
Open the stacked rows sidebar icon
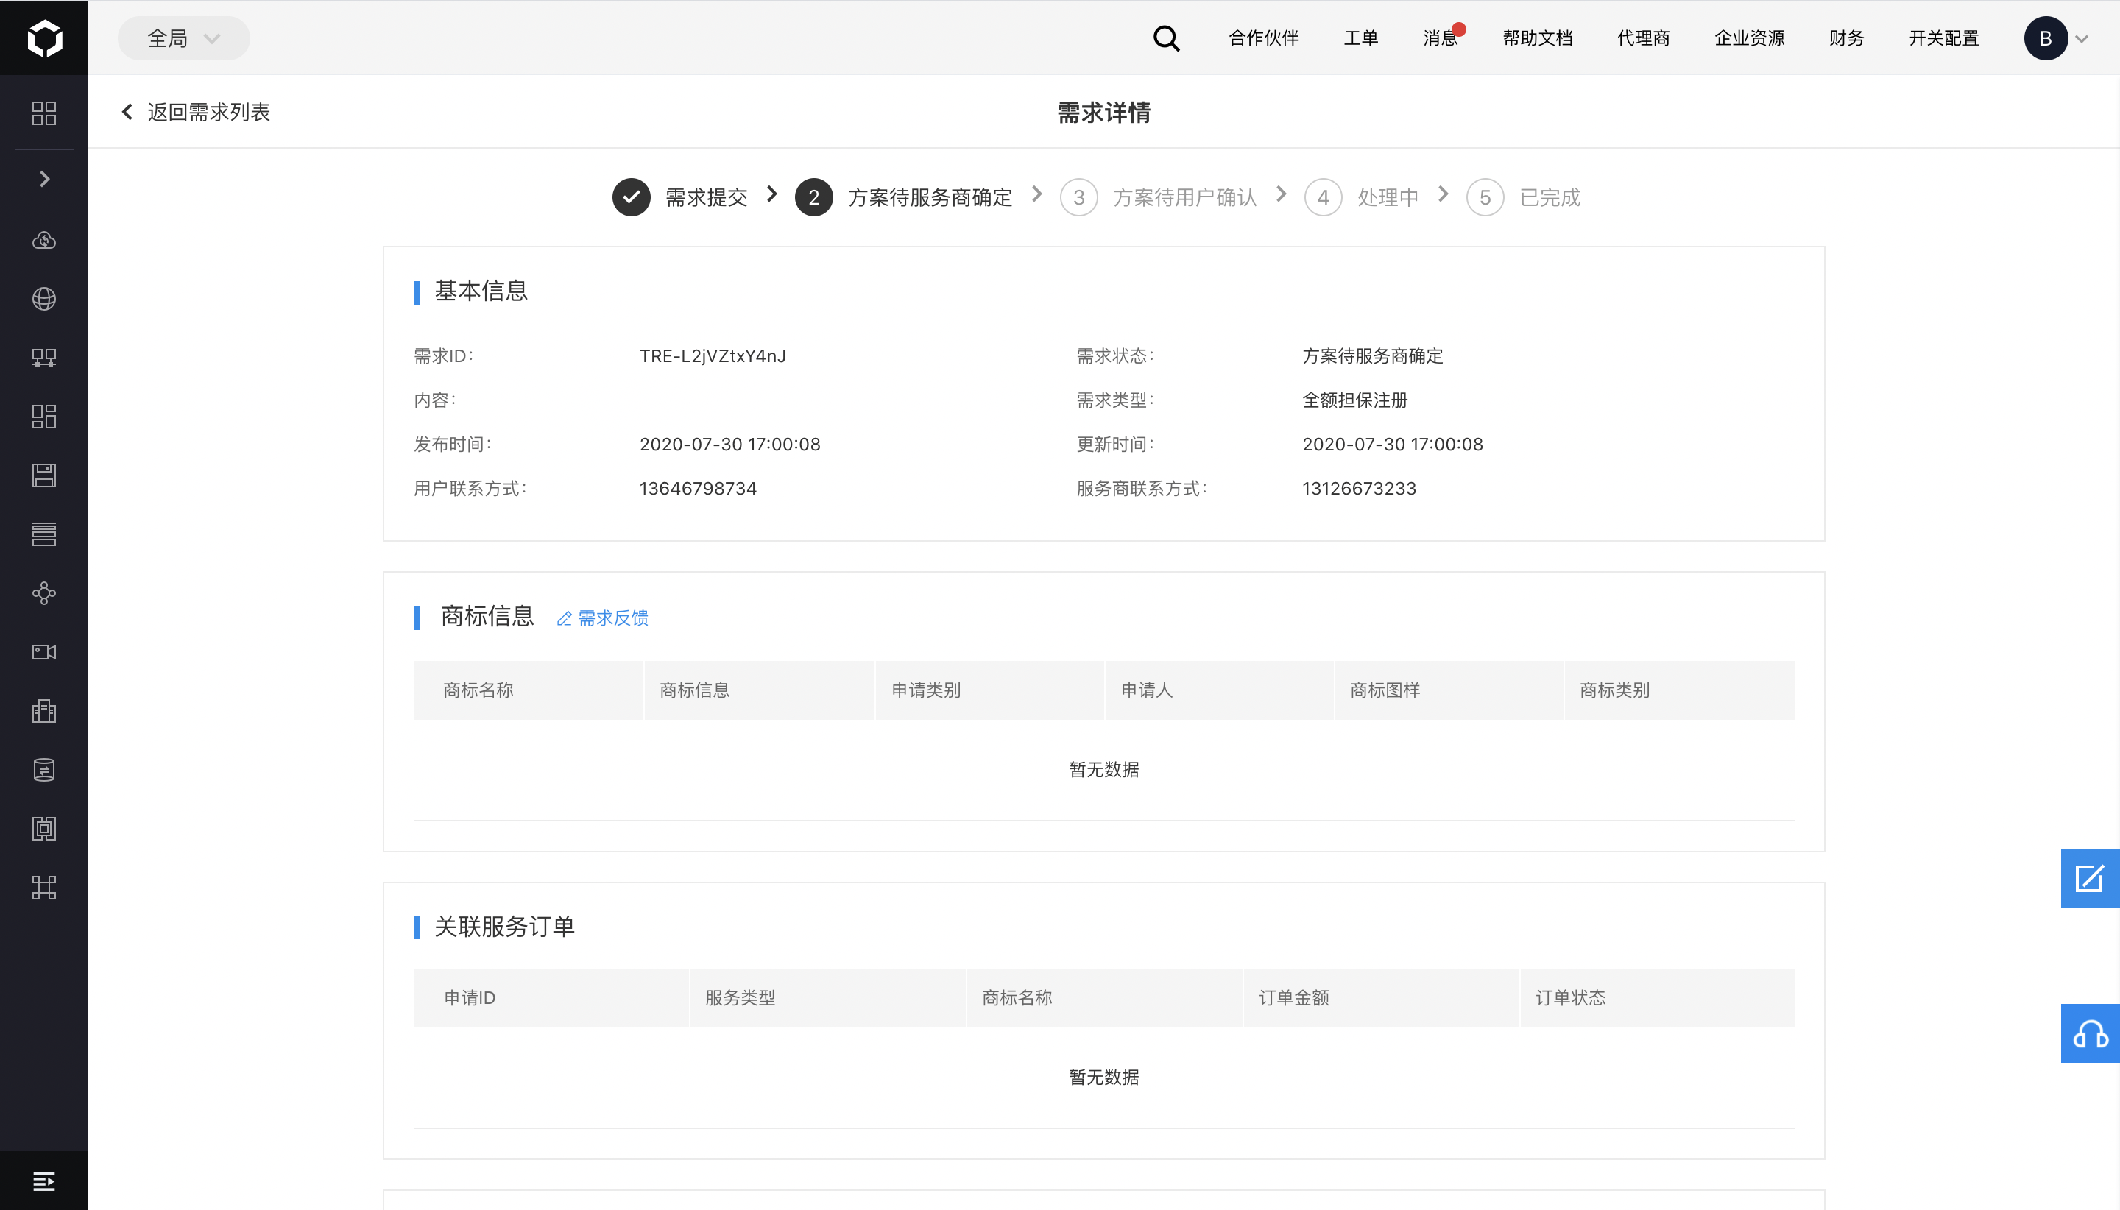tap(44, 534)
